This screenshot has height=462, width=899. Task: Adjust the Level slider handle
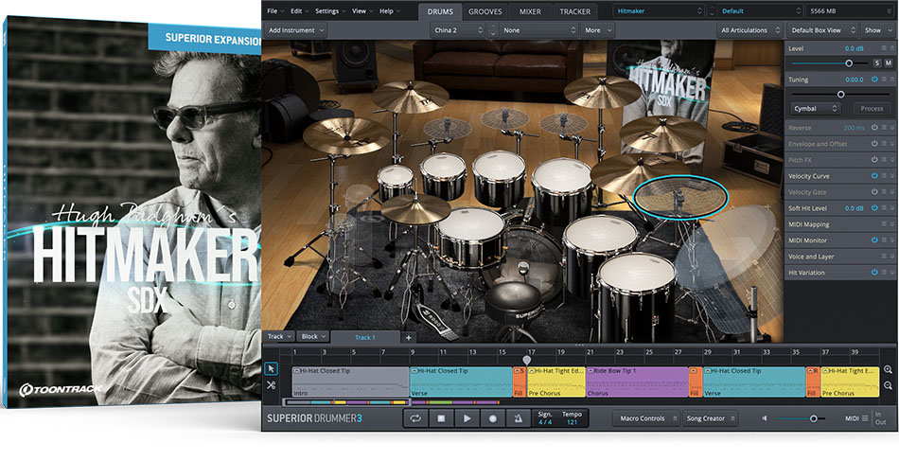(849, 63)
